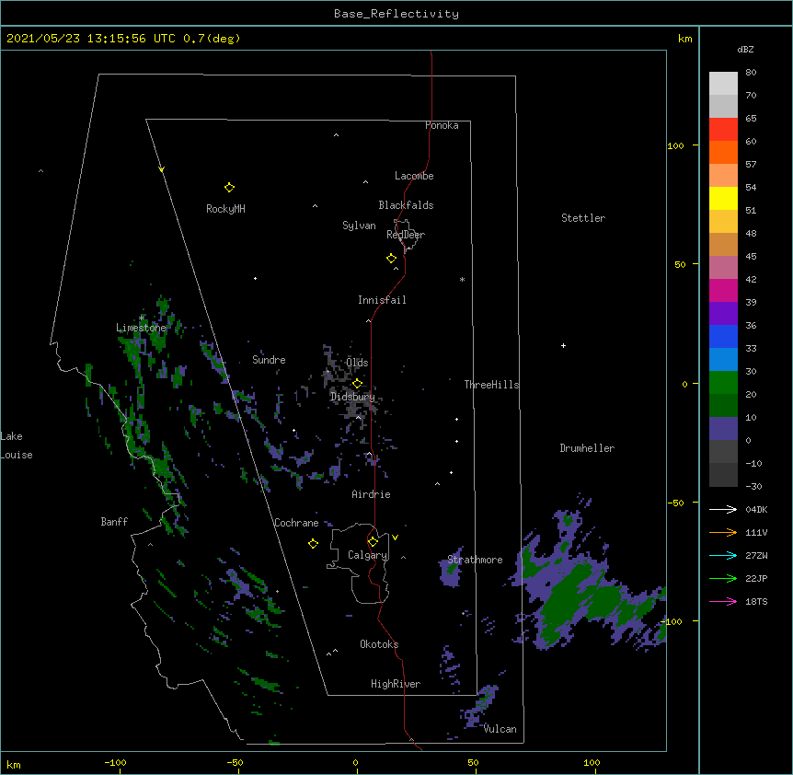Click the Blackfalds label

pos(406,205)
